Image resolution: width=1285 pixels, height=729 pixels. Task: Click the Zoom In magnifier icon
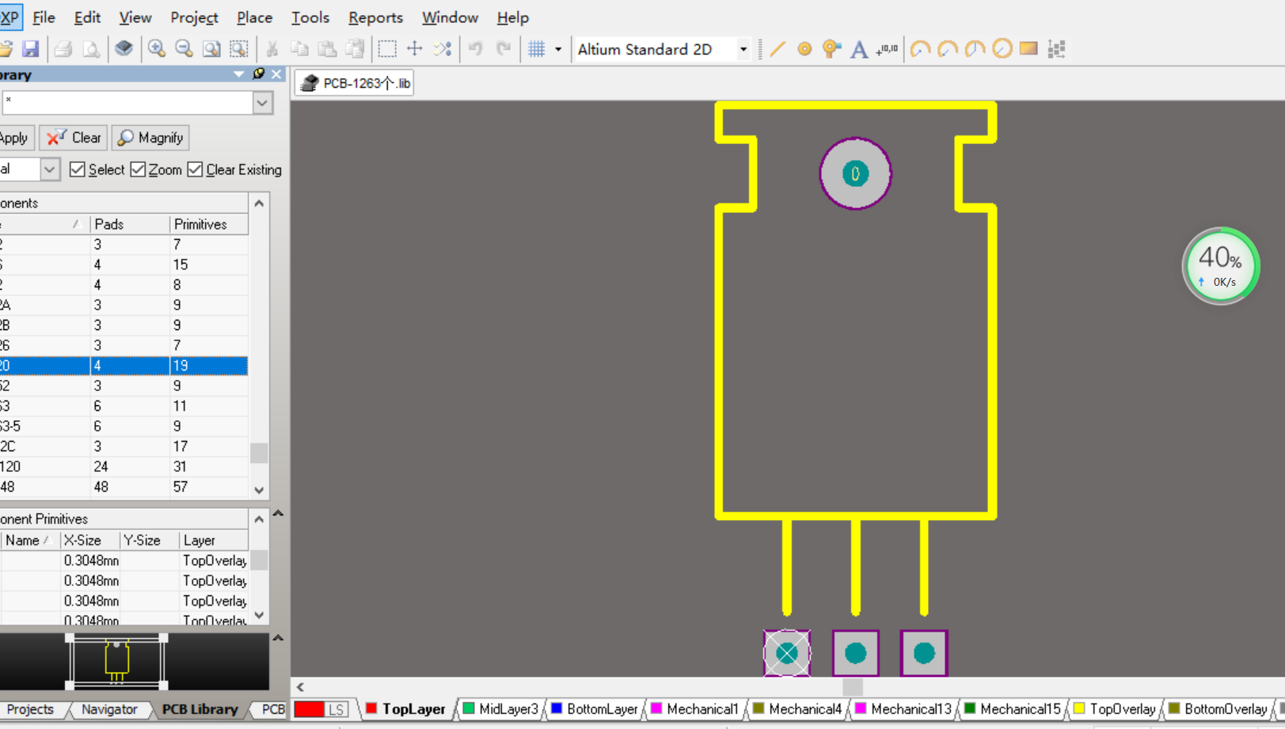pos(157,49)
